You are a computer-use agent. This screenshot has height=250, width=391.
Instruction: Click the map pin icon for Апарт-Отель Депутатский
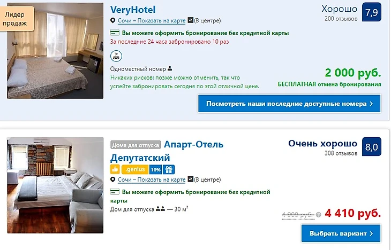112,179
